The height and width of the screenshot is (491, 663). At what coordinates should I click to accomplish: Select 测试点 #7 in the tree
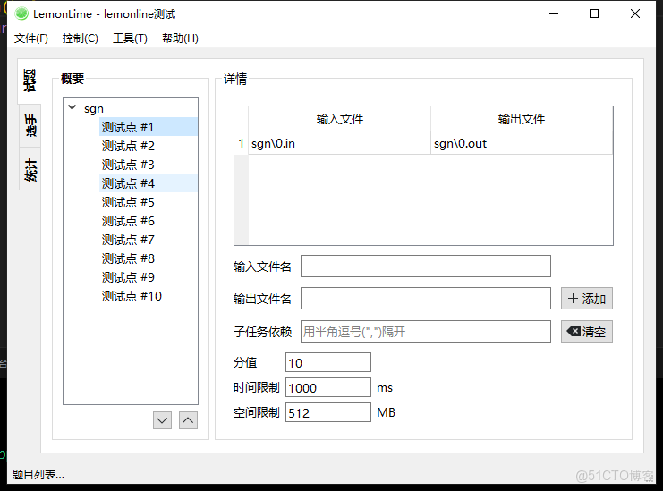tap(149, 240)
